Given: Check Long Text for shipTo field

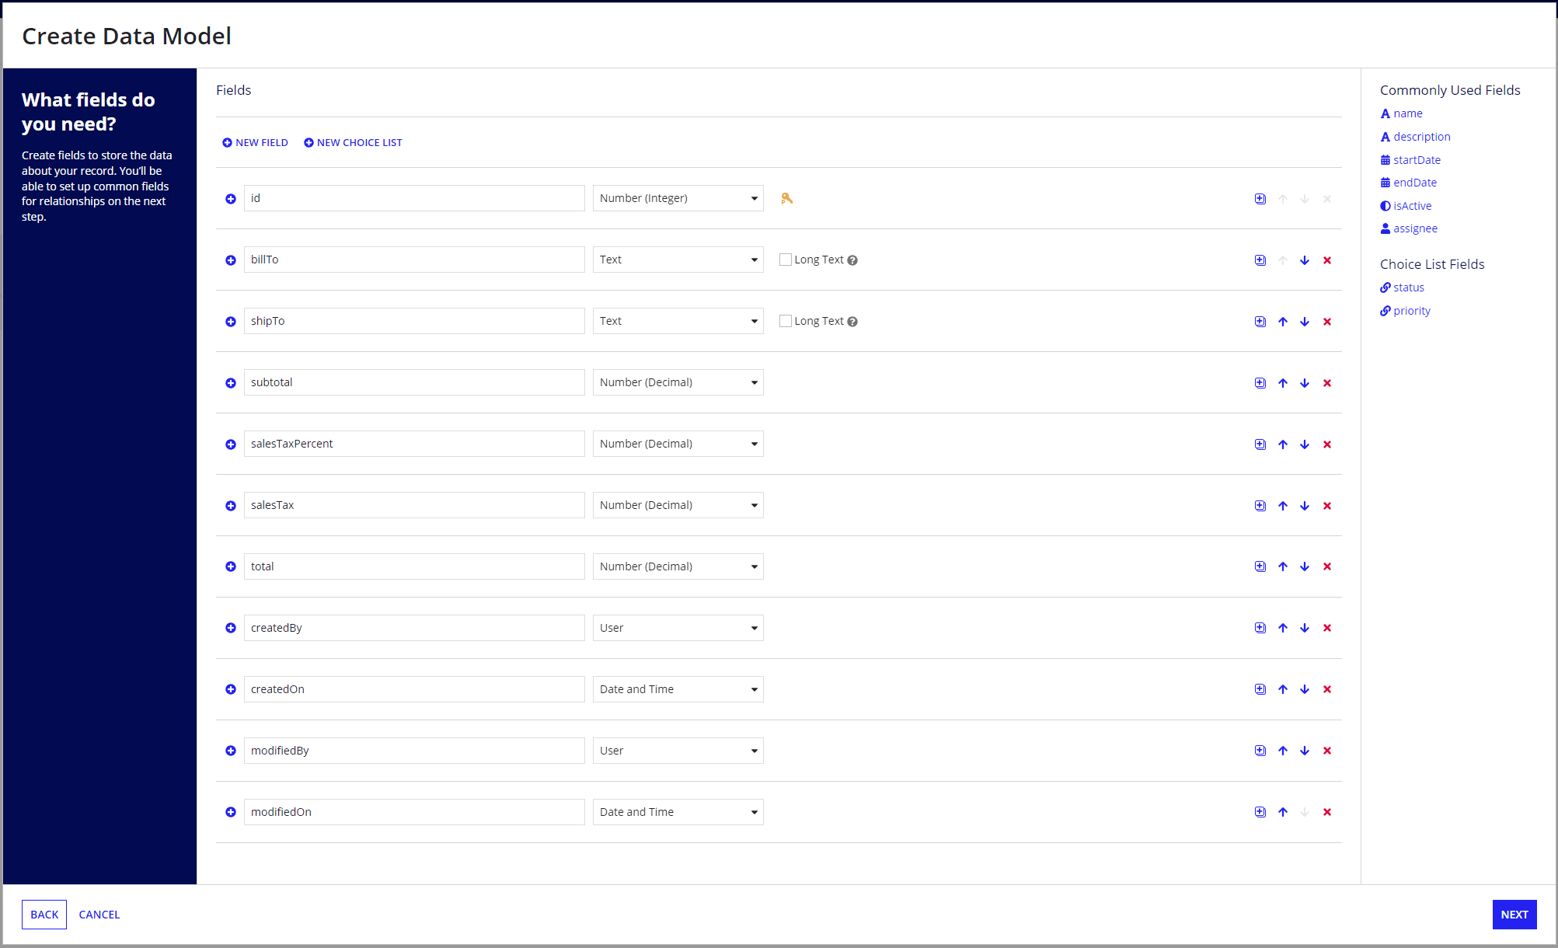Looking at the screenshot, I should 786,321.
